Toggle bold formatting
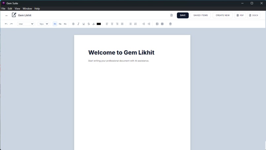266x150 pixels. (73, 24)
